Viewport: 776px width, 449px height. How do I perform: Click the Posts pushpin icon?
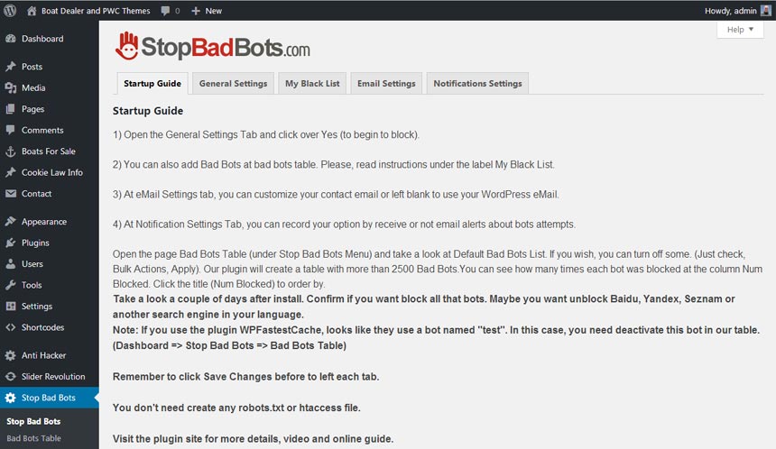click(11, 67)
